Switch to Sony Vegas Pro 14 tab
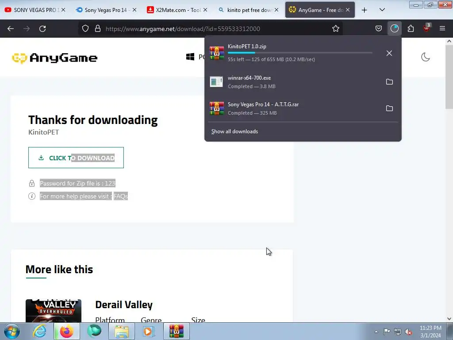 [105, 10]
